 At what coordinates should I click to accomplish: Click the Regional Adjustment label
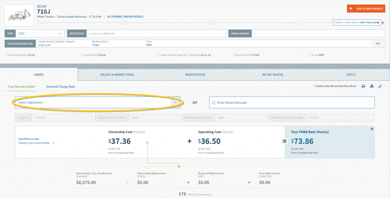pyautogui.click(x=211, y=173)
